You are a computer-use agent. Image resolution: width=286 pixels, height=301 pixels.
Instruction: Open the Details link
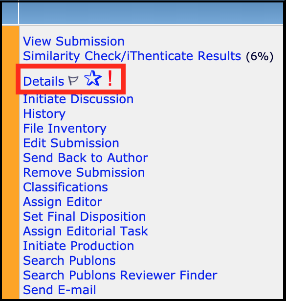point(44,81)
